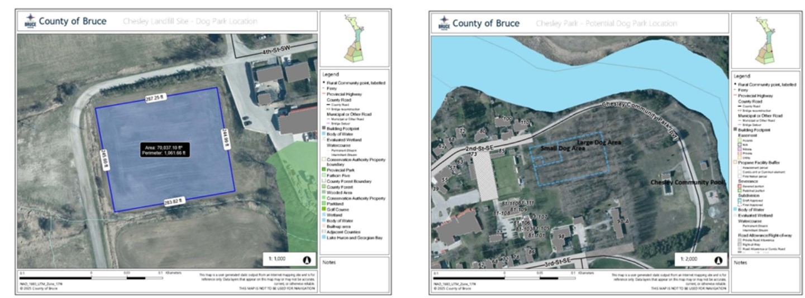Click the north arrow icon beside the 1:1,000 scale

[306, 259]
